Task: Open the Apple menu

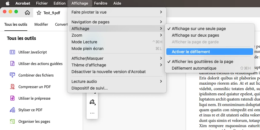Action: point(7,3)
